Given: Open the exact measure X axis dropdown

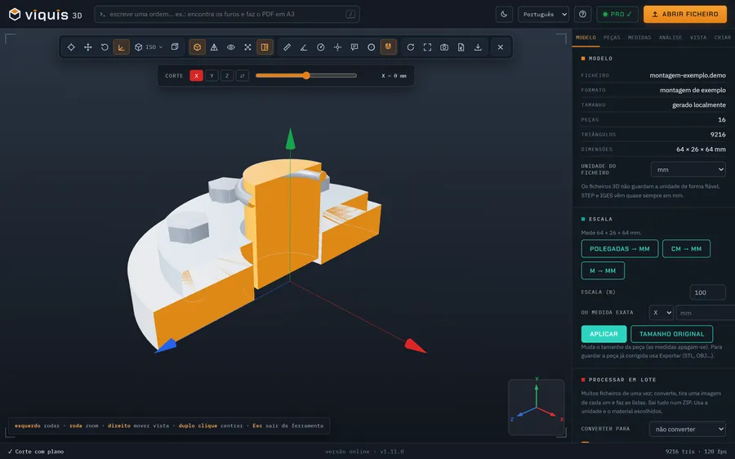Looking at the screenshot, I should [661, 313].
